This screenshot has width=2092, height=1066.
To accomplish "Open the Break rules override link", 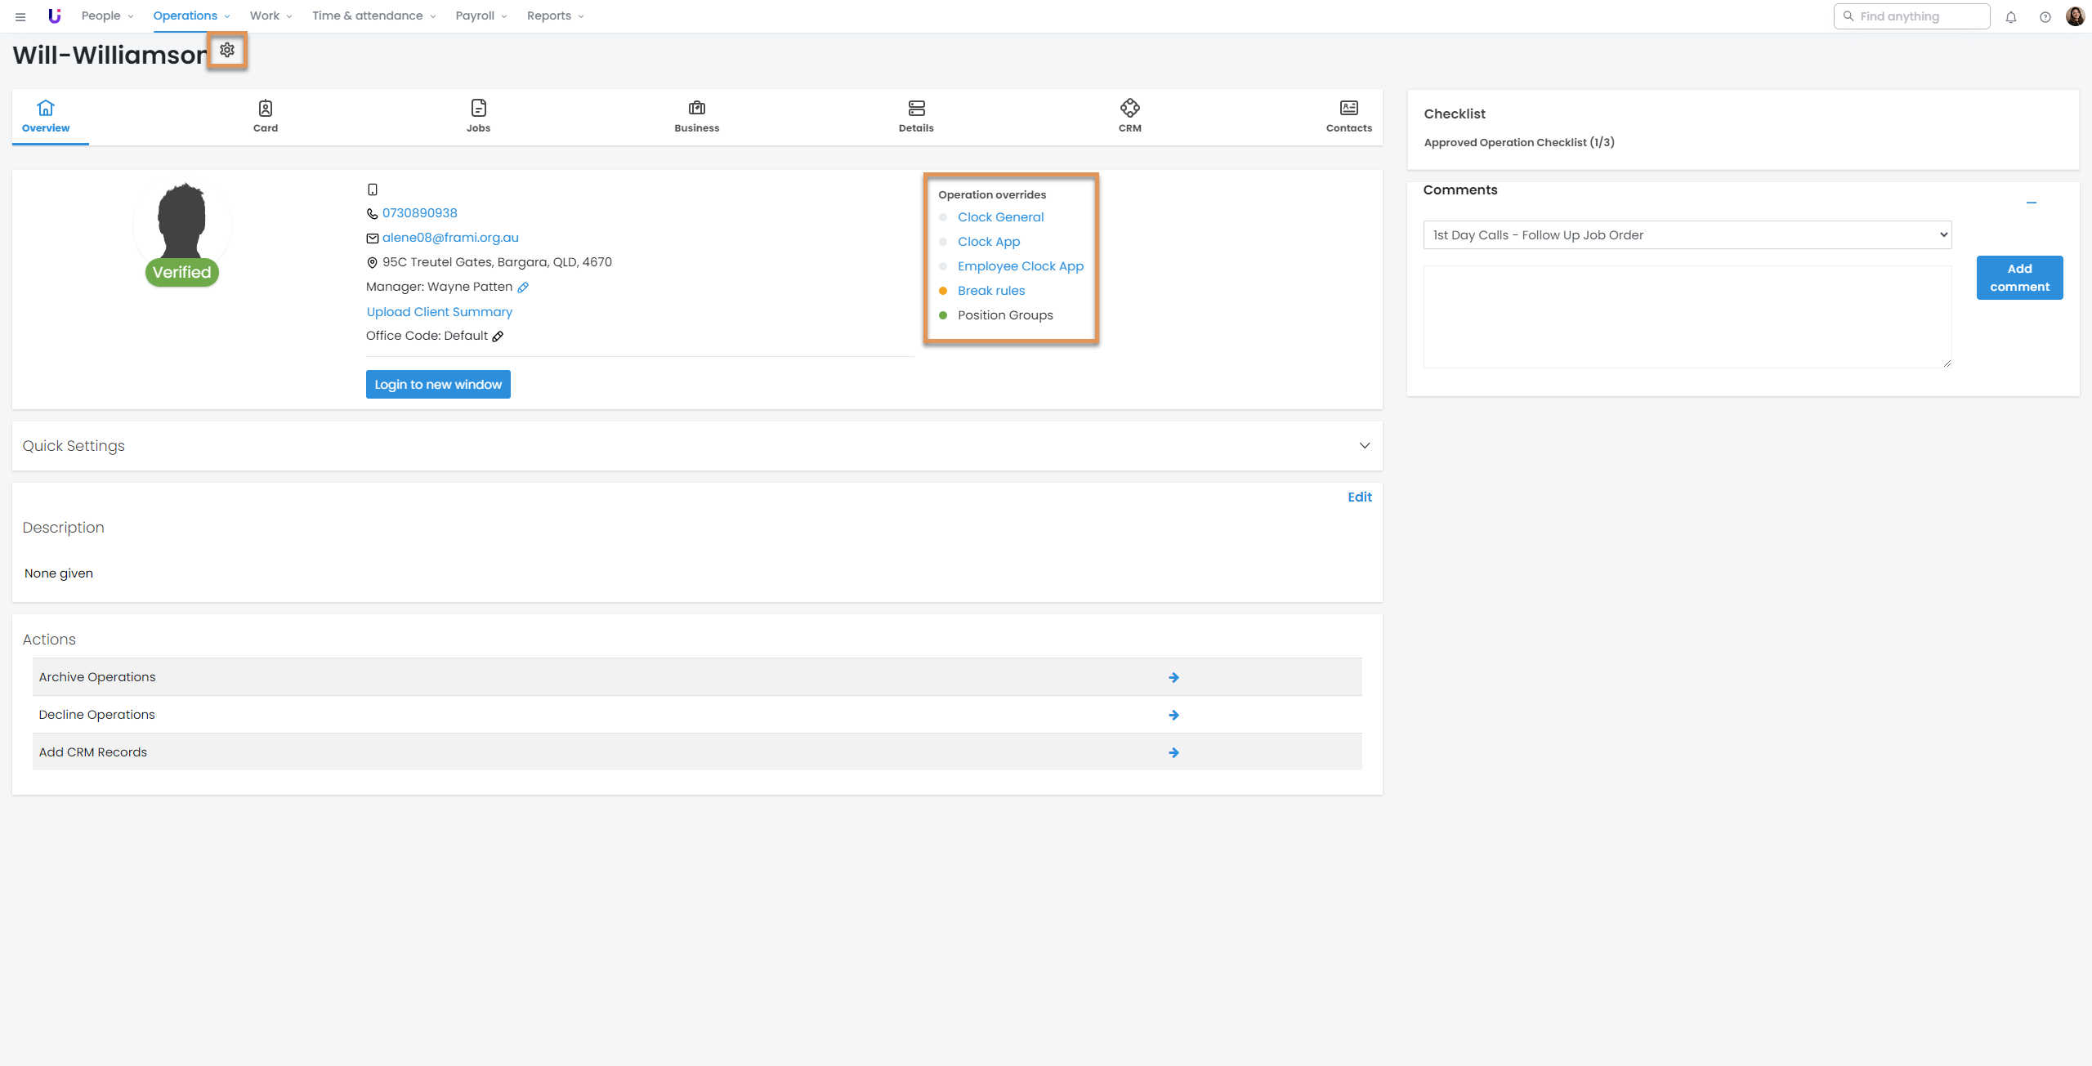I will (990, 291).
